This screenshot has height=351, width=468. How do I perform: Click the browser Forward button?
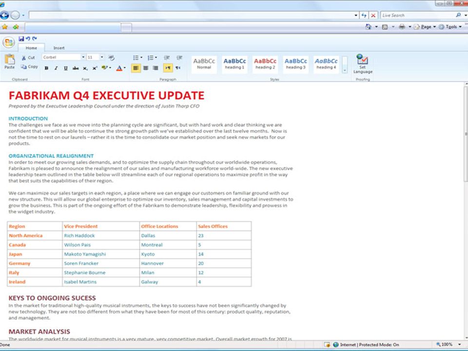pyautogui.click(x=15, y=15)
